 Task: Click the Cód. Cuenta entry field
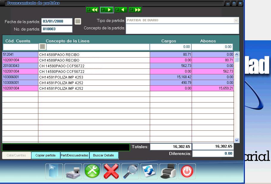click(x=21, y=47)
